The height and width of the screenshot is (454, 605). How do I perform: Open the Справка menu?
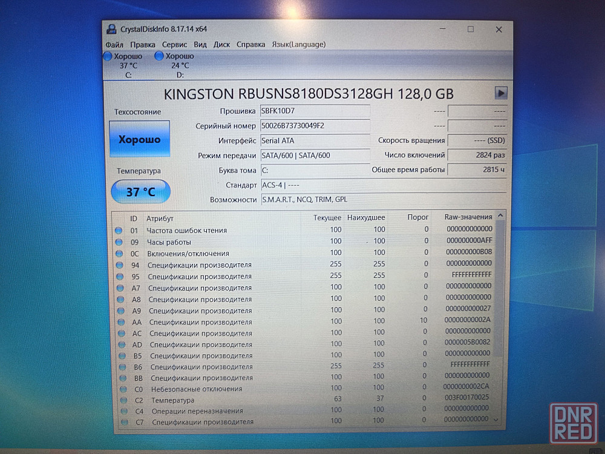[251, 45]
